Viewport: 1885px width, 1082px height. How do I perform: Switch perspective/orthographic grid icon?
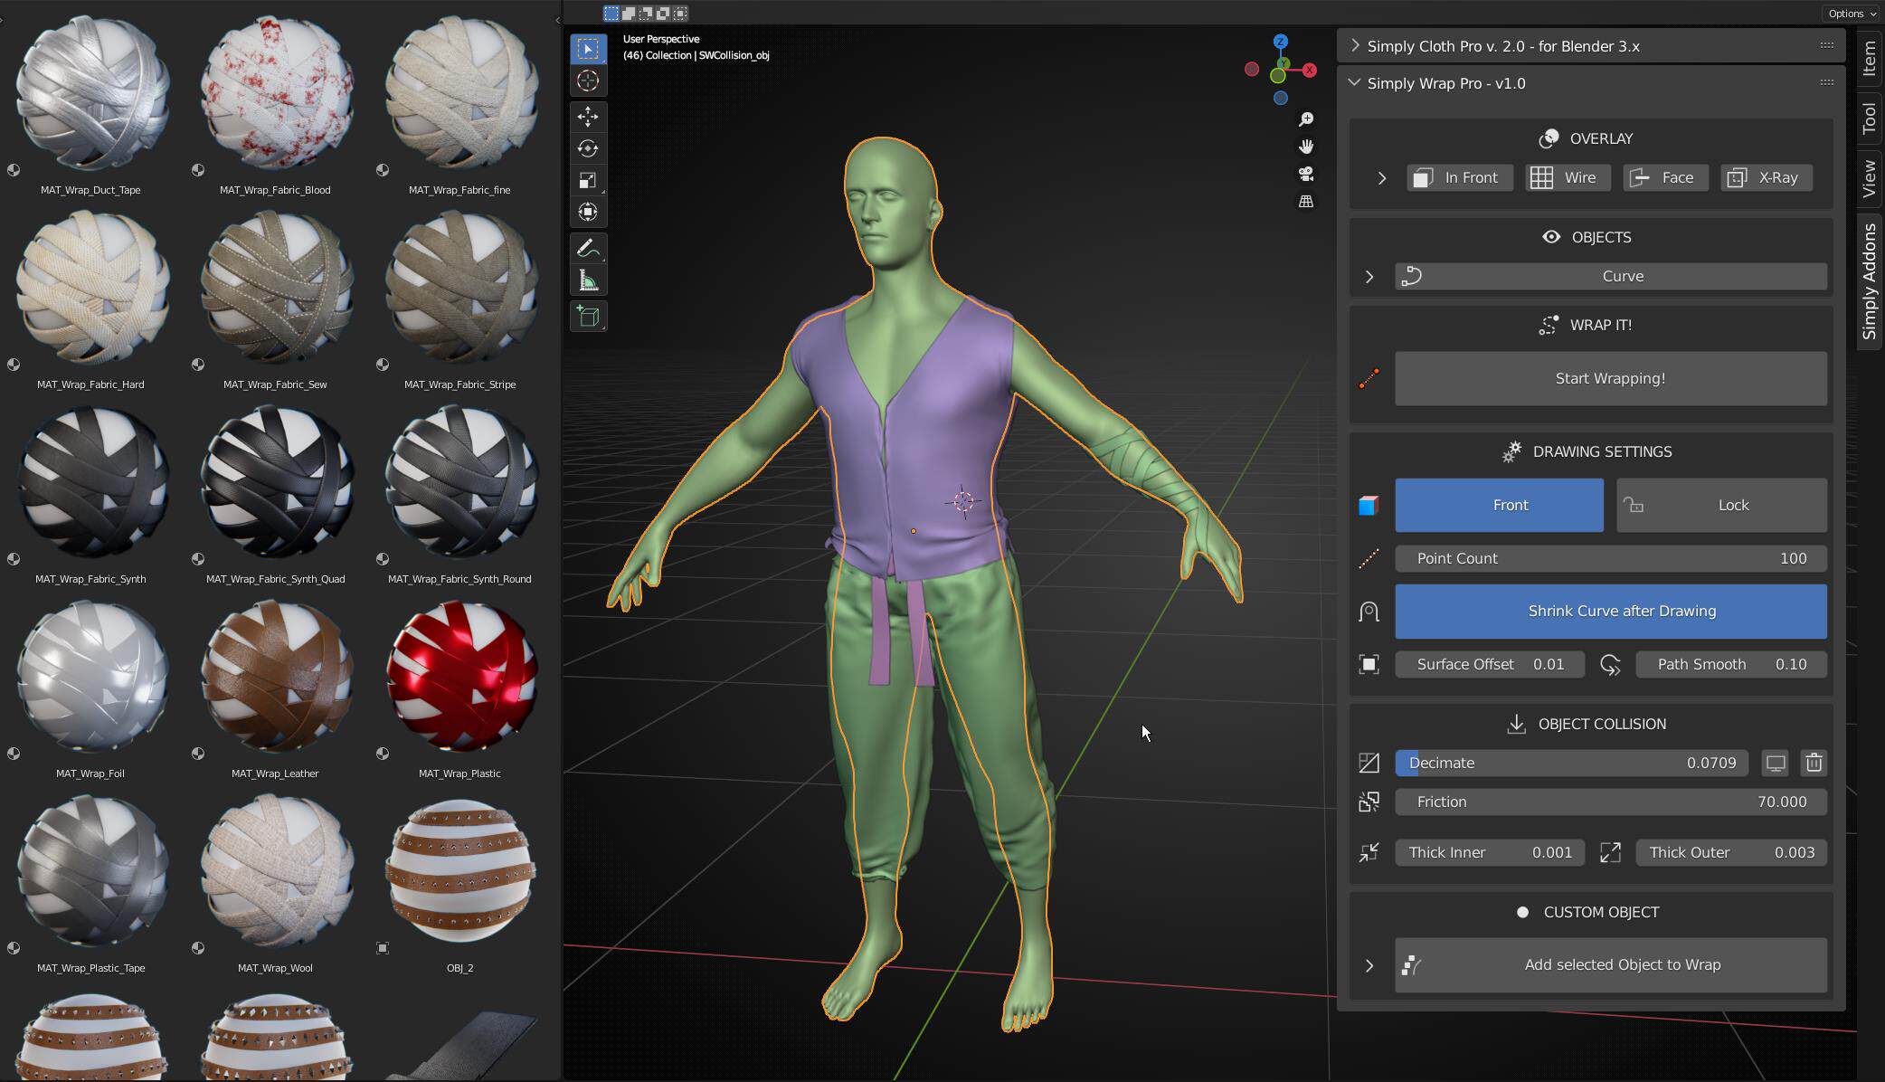tap(1306, 201)
